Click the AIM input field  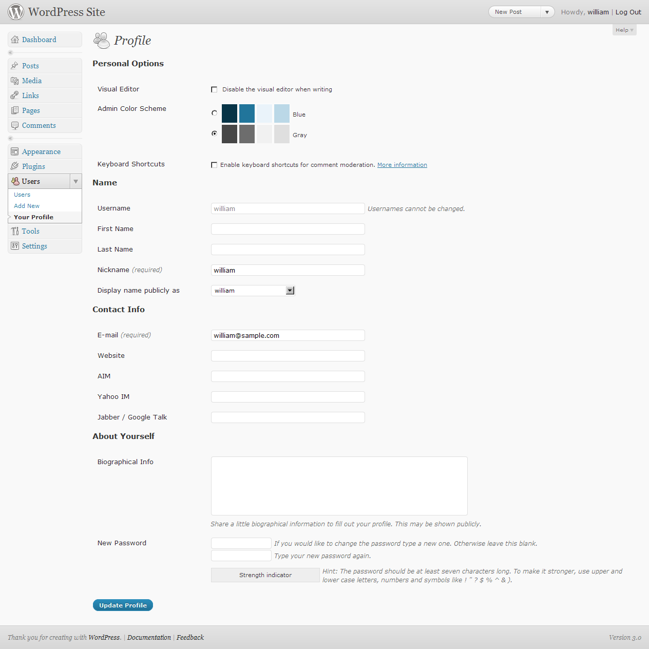coord(288,376)
